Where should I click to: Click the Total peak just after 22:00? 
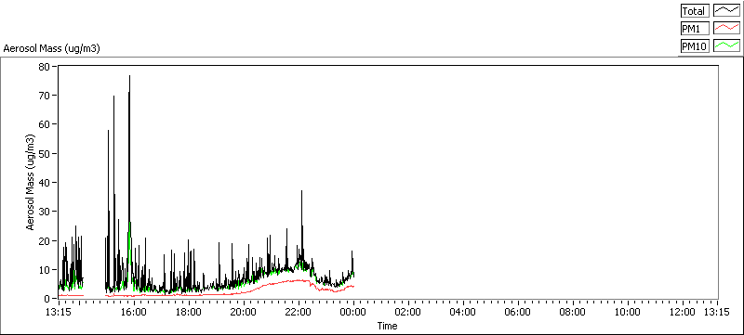tap(301, 192)
